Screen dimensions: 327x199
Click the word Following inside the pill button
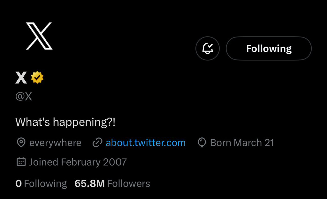coord(269,49)
